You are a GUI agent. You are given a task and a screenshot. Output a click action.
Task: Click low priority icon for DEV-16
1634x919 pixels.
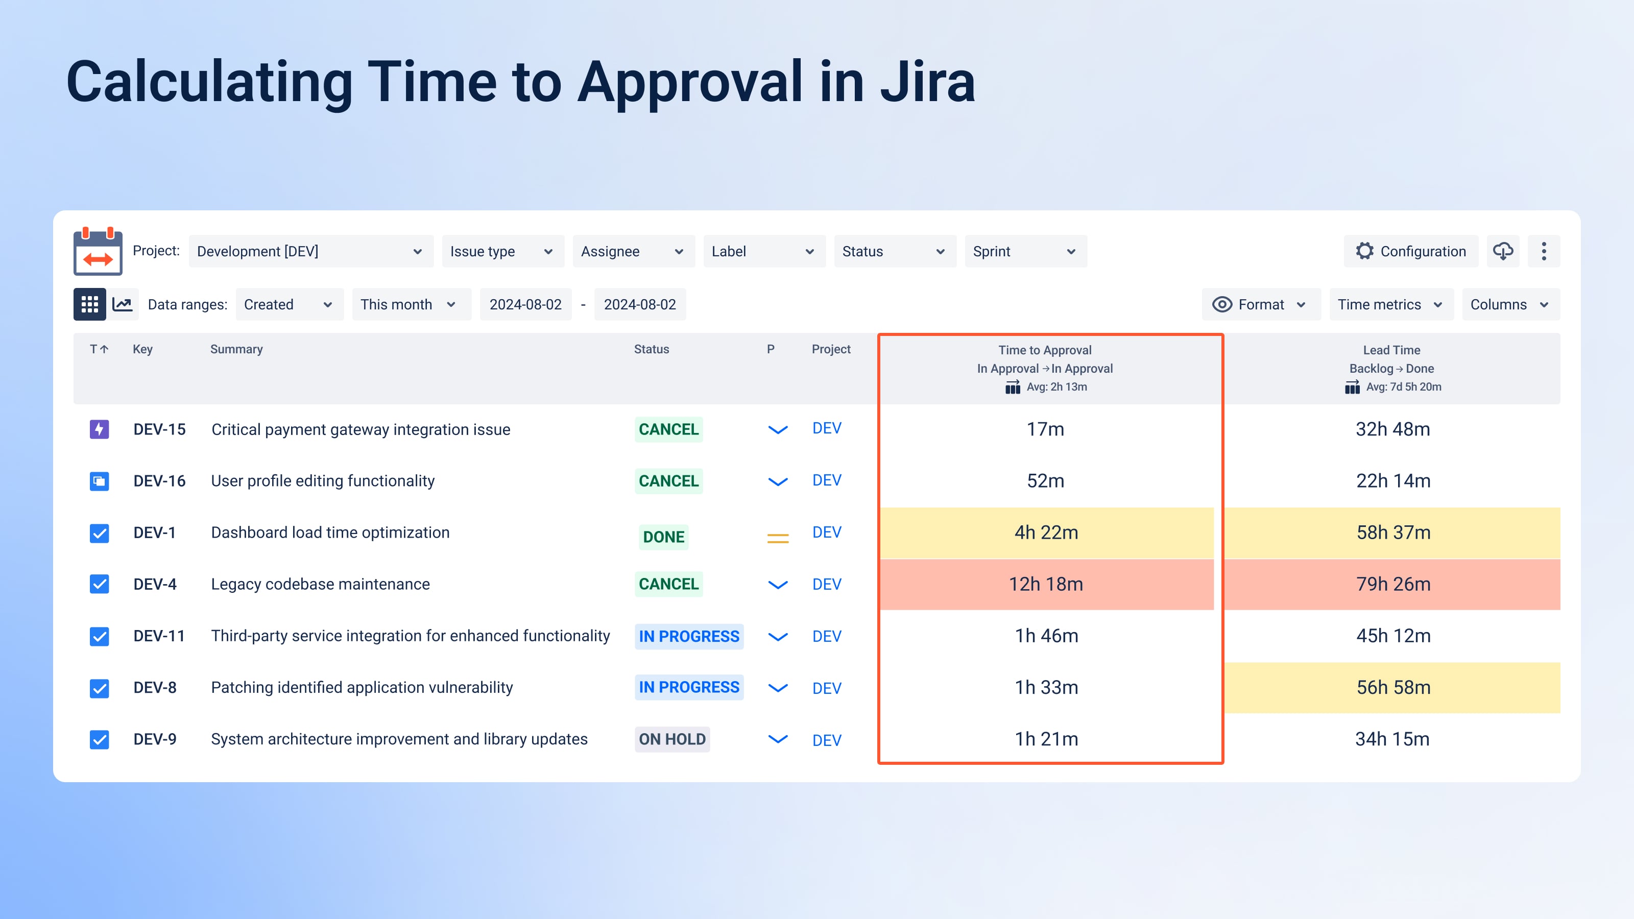pos(778,481)
